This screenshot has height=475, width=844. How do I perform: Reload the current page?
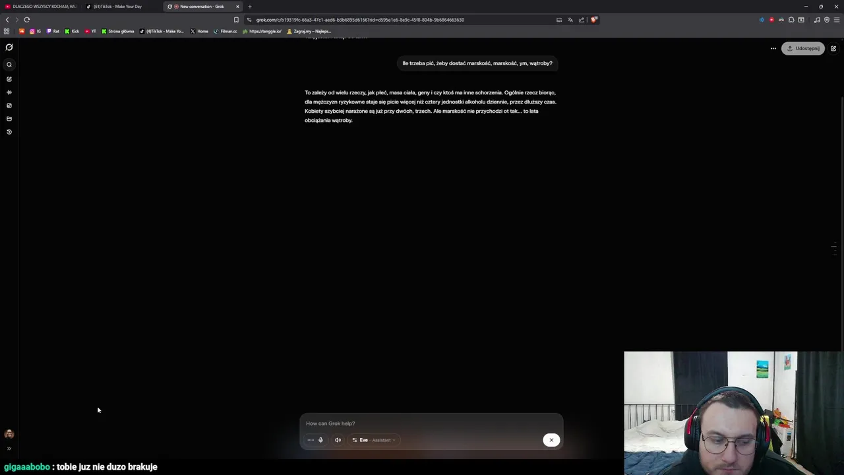[27, 20]
